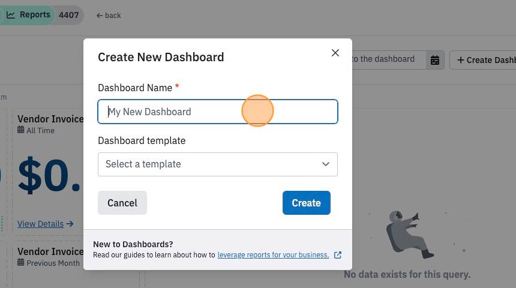
Task: Click the Cancel button
Action: tap(122, 203)
